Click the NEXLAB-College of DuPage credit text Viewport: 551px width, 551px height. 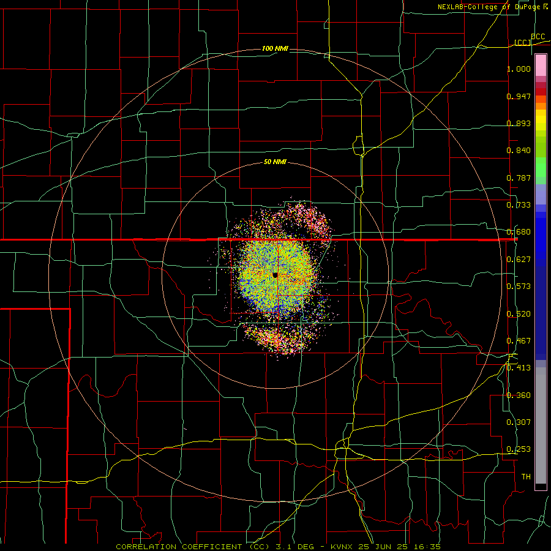point(489,7)
